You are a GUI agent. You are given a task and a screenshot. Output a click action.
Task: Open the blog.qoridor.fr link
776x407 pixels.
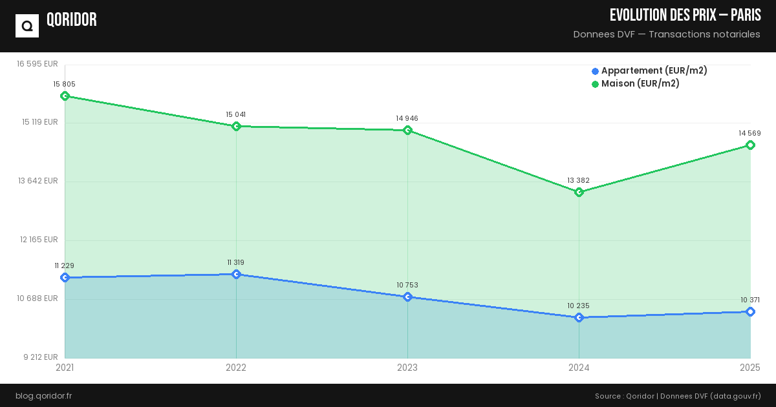(44, 395)
